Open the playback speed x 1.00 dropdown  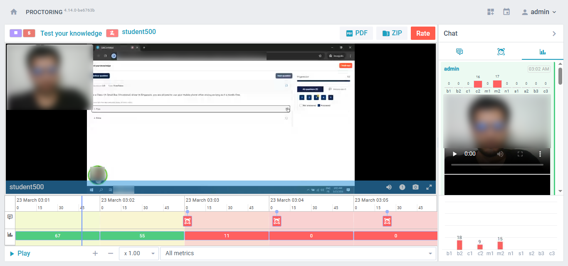[x=138, y=253]
